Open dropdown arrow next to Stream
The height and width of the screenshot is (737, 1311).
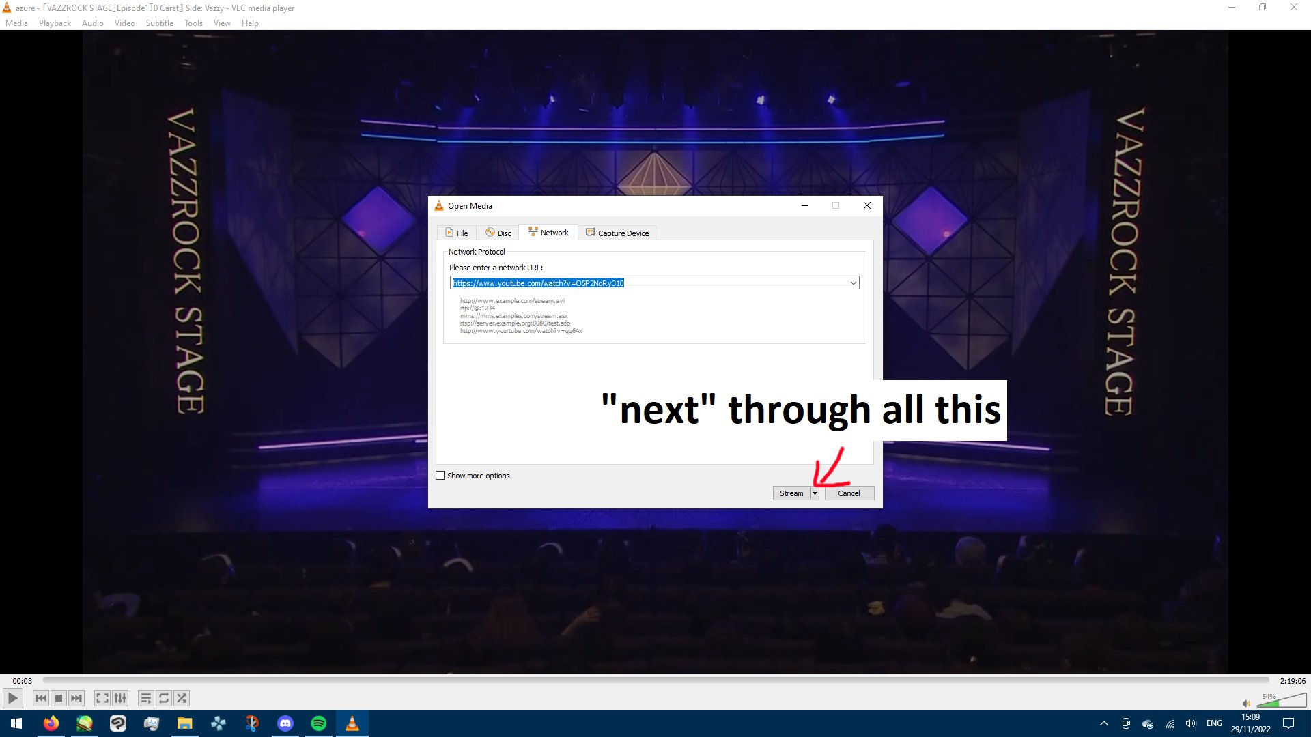click(815, 493)
